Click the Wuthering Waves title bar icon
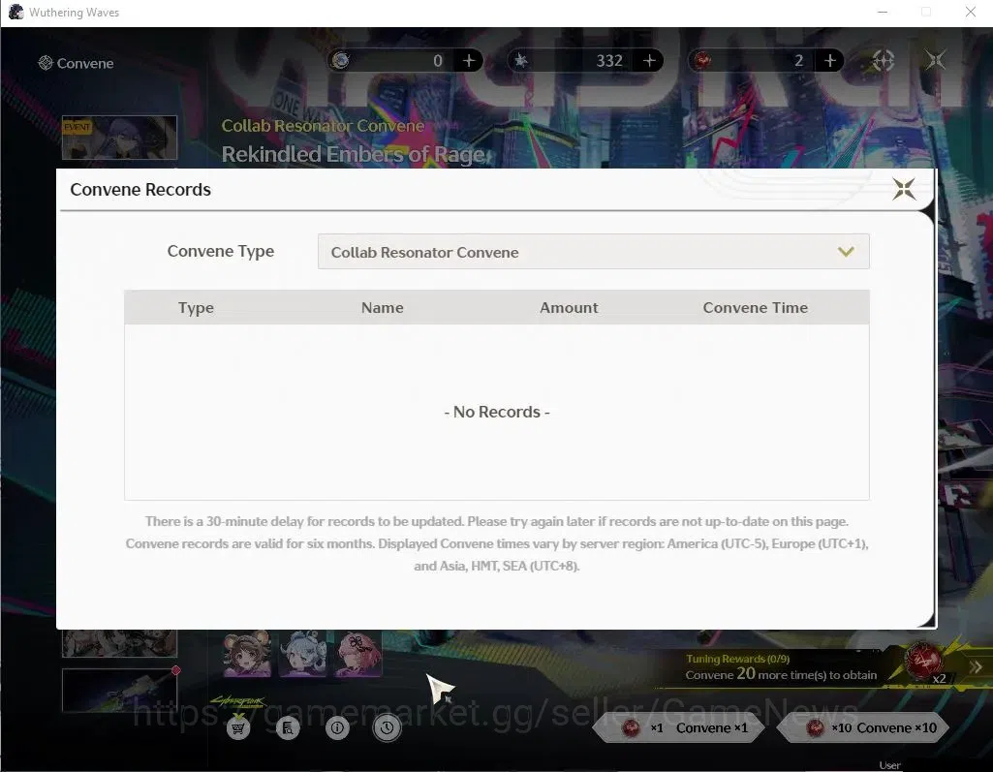 pyautogui.click(x=16, y=12)
